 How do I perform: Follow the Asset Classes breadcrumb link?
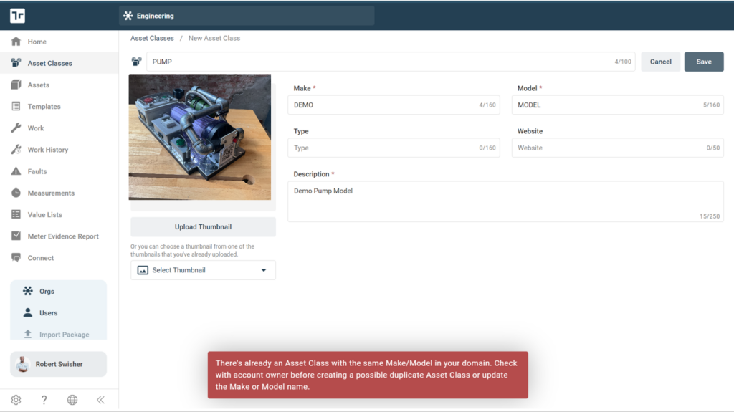pos(152,38)
